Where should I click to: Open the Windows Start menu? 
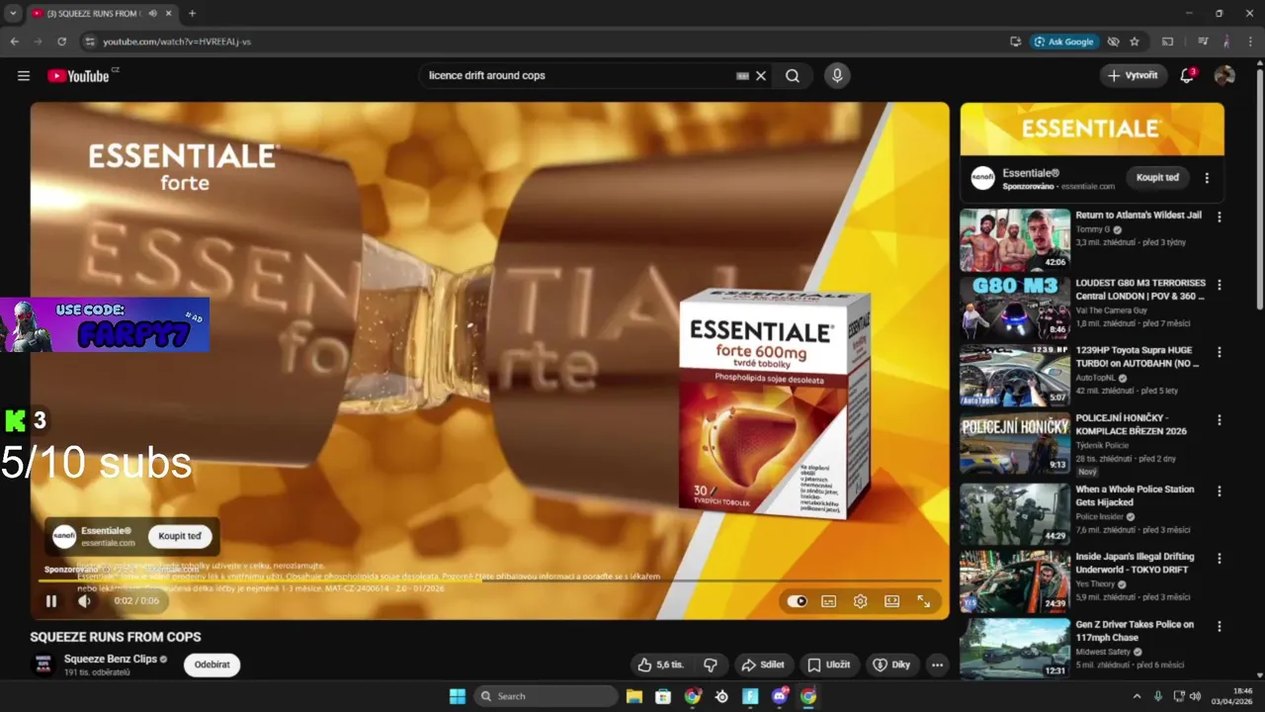(x=458, y=696)
